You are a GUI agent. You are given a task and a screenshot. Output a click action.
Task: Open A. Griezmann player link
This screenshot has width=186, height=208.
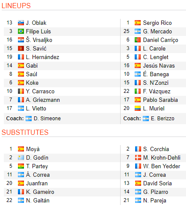click(x=43, y=100)
